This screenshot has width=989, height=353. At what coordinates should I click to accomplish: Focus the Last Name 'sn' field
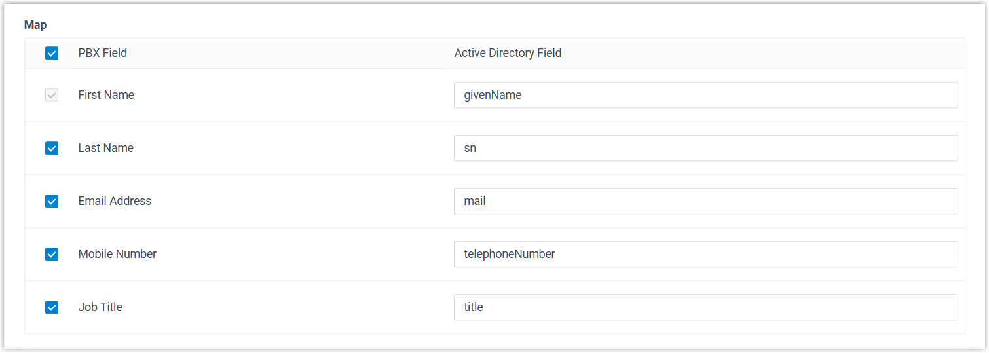coord(705,148)
